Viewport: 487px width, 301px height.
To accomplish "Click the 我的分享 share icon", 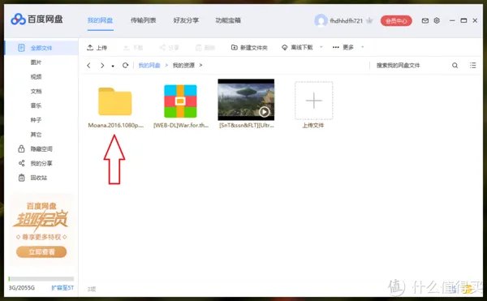I will (21, 163).
